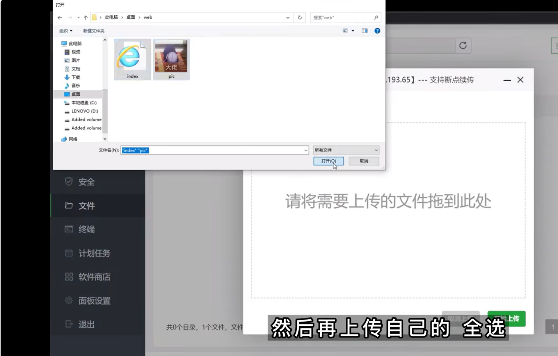Click the search magnifier icon

[376, 18]
